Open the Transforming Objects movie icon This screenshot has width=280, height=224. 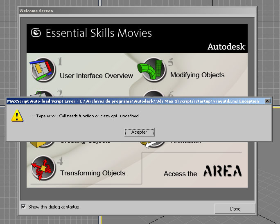[43, 168]
